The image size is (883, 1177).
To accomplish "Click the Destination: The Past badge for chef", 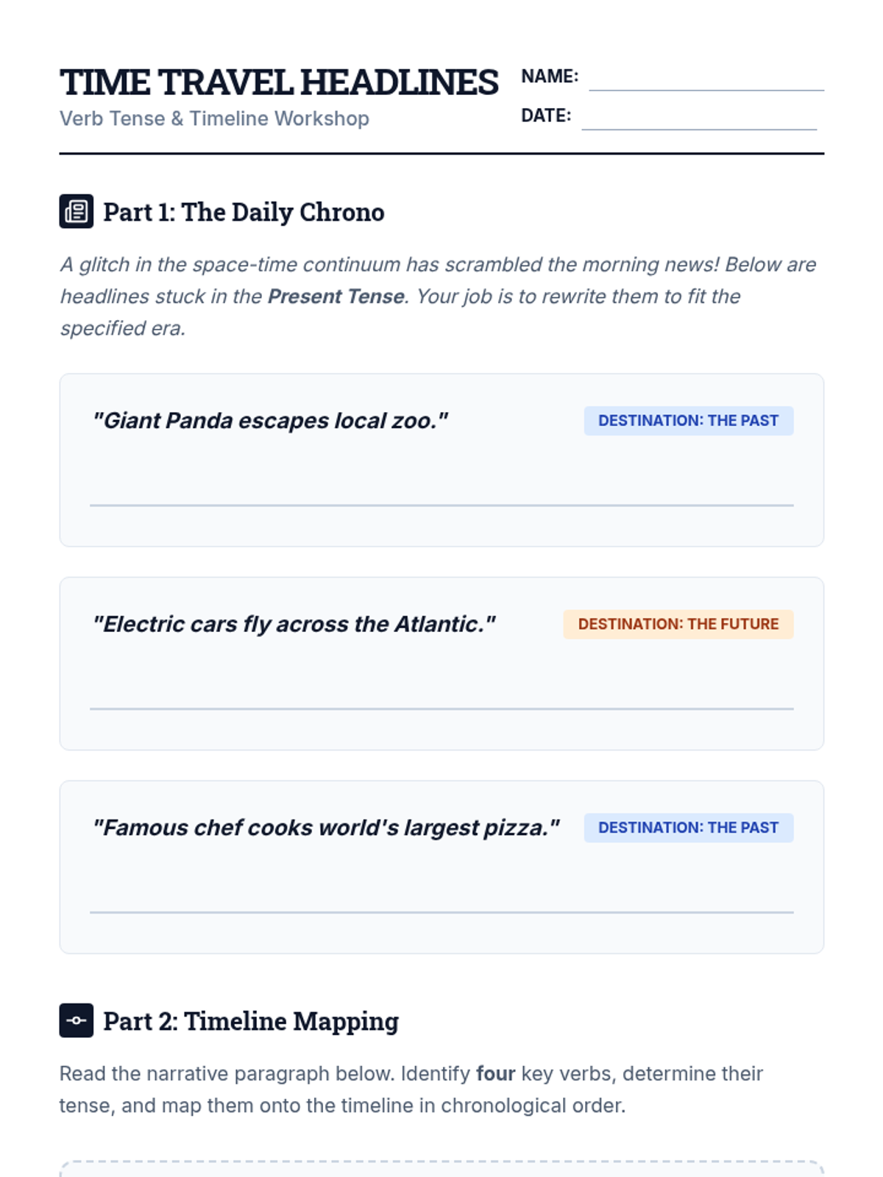I will [688, 828].
